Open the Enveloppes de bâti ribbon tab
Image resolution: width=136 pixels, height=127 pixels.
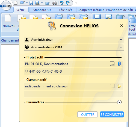tap(120, 10)
